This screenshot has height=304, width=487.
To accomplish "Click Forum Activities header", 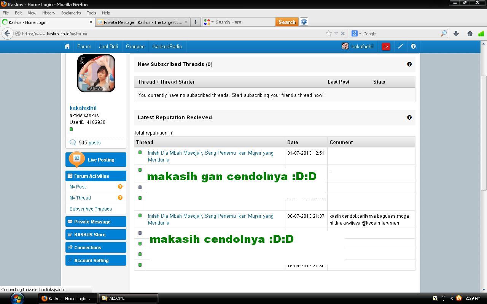I will coord(96,176).
